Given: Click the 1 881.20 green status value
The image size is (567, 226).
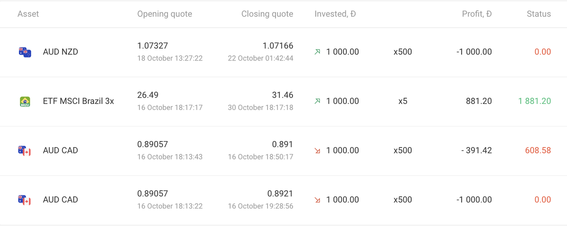Looking at the screenshot, I should click(534, 101).
